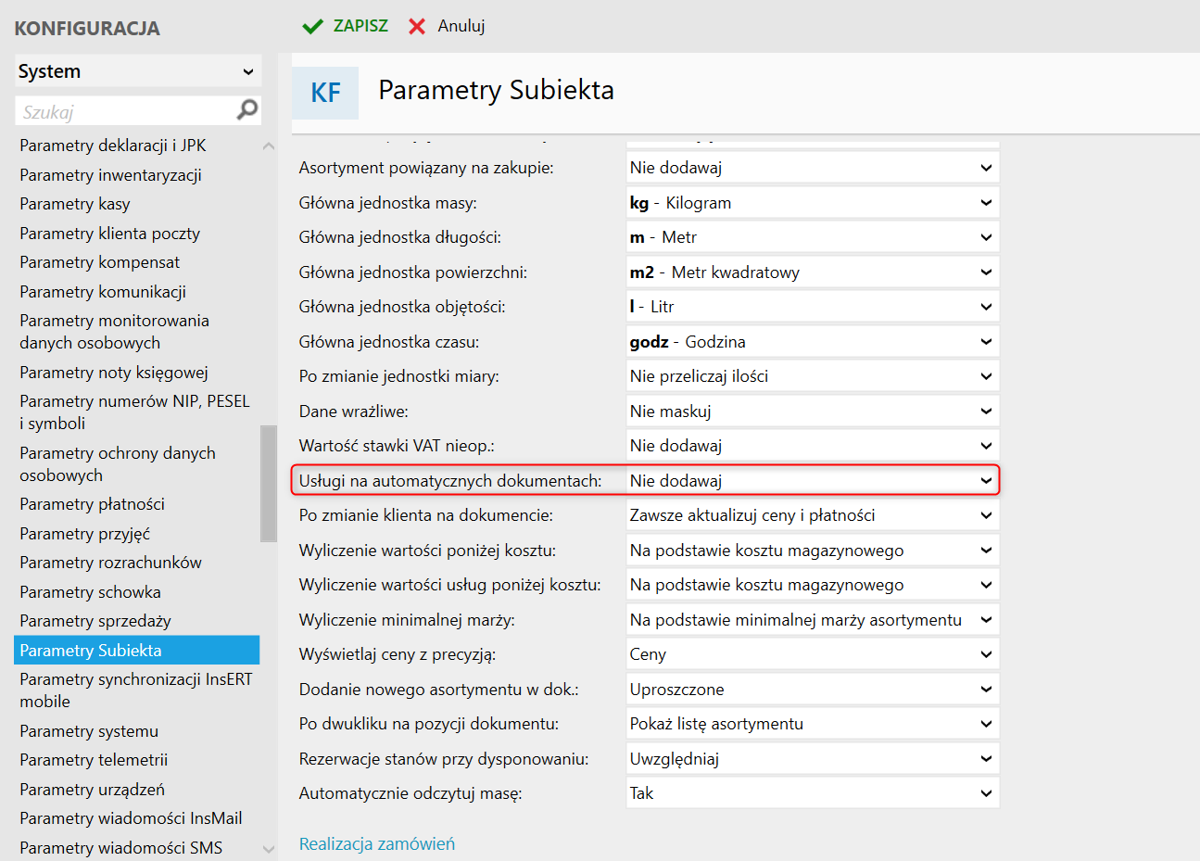Open 'Parametry systemu' from sidebar list
The height and width of the screenshot is (861, 1200).
tap(89, 731)
